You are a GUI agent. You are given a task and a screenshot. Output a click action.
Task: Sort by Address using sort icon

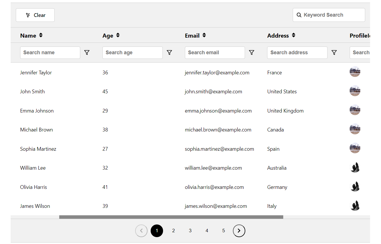294,35
